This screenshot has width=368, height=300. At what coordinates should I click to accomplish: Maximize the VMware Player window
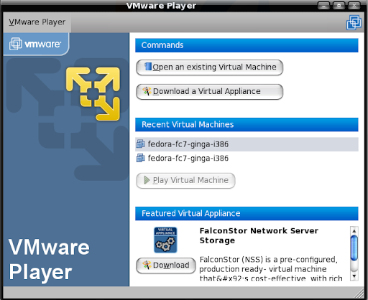click(339, 5)
